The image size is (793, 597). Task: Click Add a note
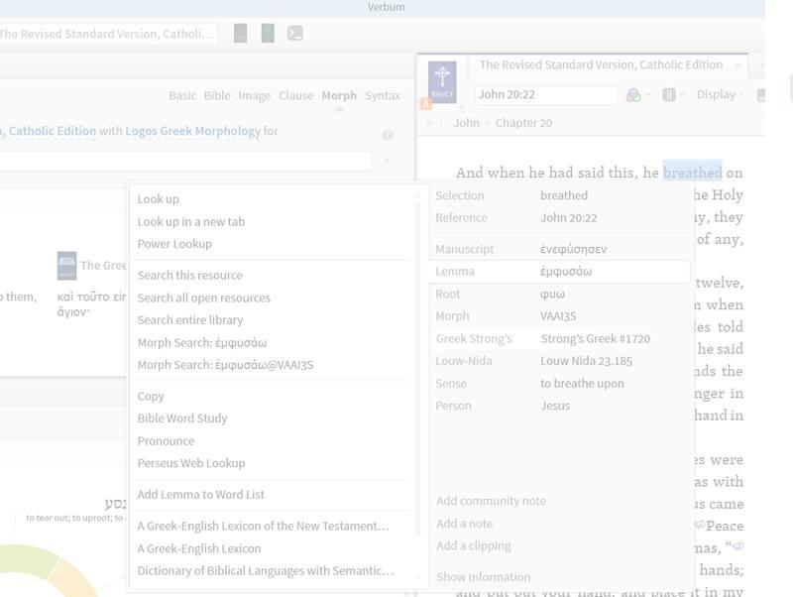[x=464, y=524]
